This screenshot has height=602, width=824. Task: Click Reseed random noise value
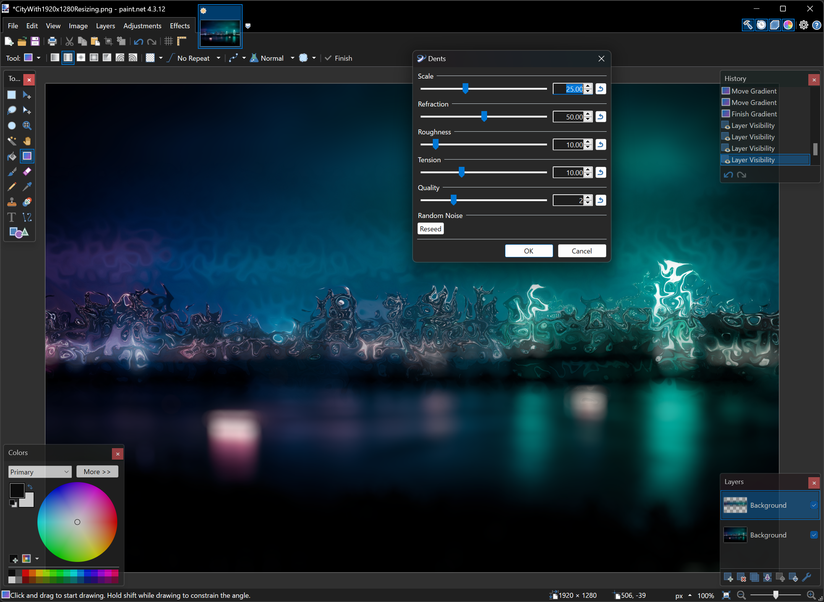pos(430,229)
